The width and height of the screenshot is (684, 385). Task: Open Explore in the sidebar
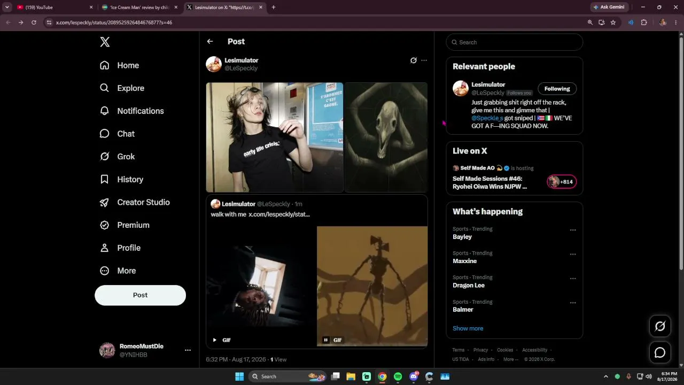click(122, 88)
